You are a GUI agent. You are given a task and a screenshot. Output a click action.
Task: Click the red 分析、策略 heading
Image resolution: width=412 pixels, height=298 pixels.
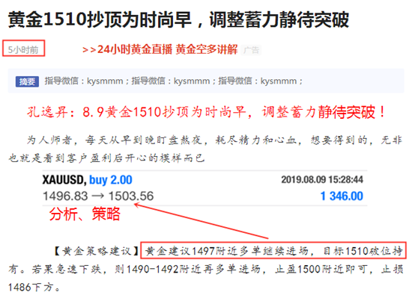tap(85, 214)
